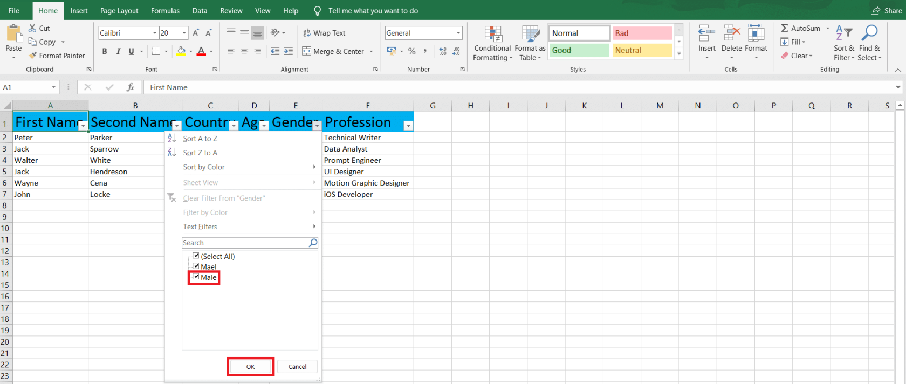Apply Bold formatting

[105, 51]
